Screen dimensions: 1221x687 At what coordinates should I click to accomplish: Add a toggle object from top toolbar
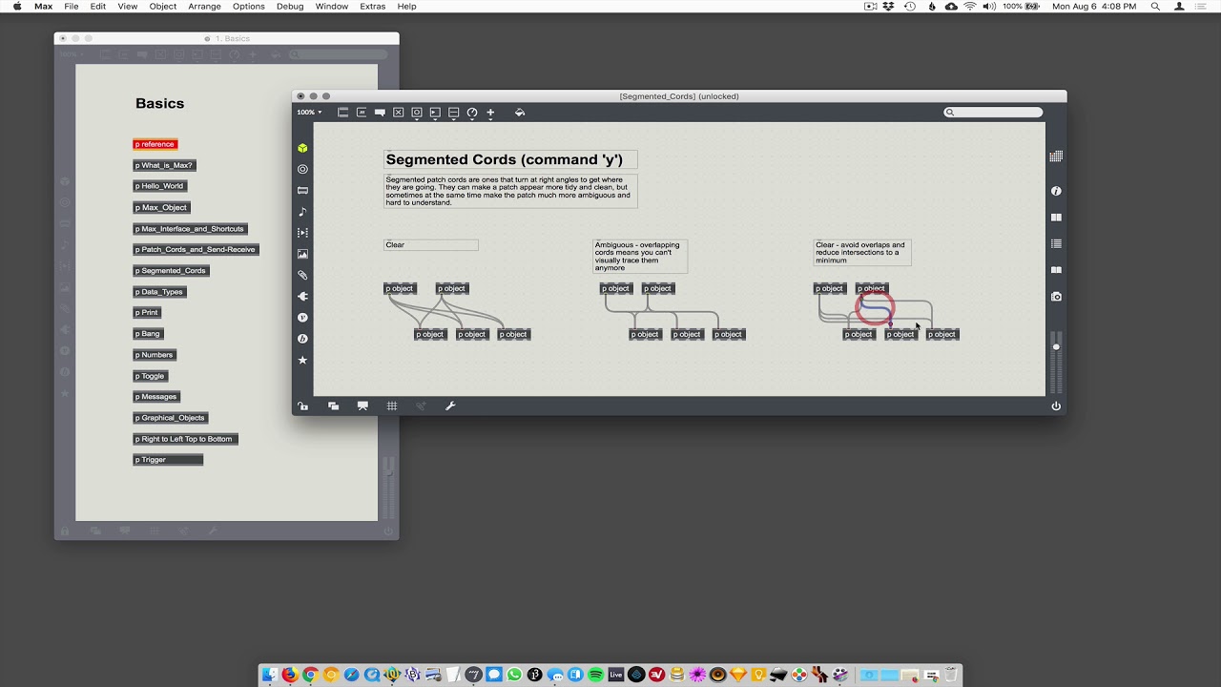[x=399, y=113]
